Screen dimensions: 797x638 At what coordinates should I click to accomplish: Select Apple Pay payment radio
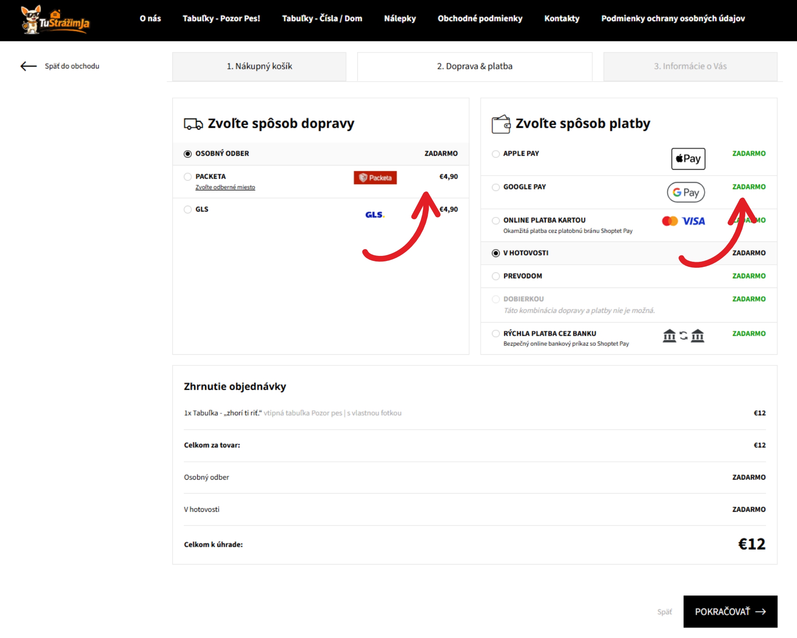496,154
